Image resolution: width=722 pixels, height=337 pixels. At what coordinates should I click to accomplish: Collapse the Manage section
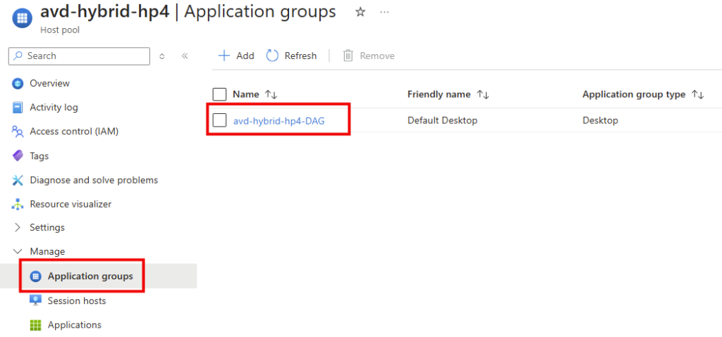coord(47,251)
